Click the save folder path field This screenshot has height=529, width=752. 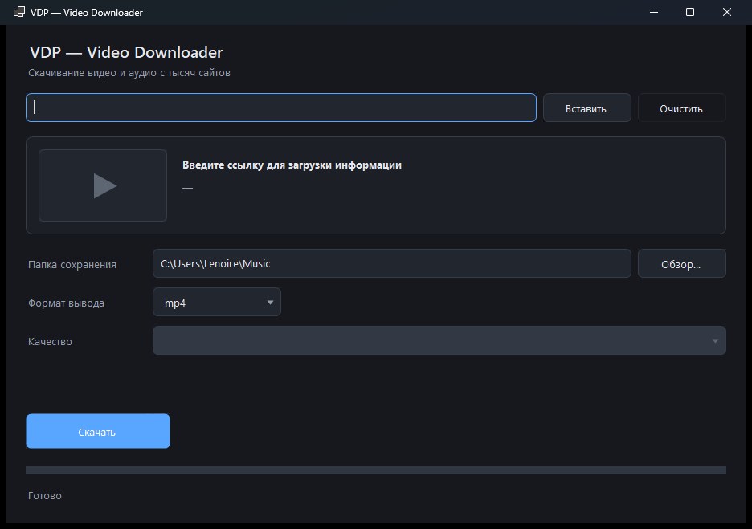point(392,263)
